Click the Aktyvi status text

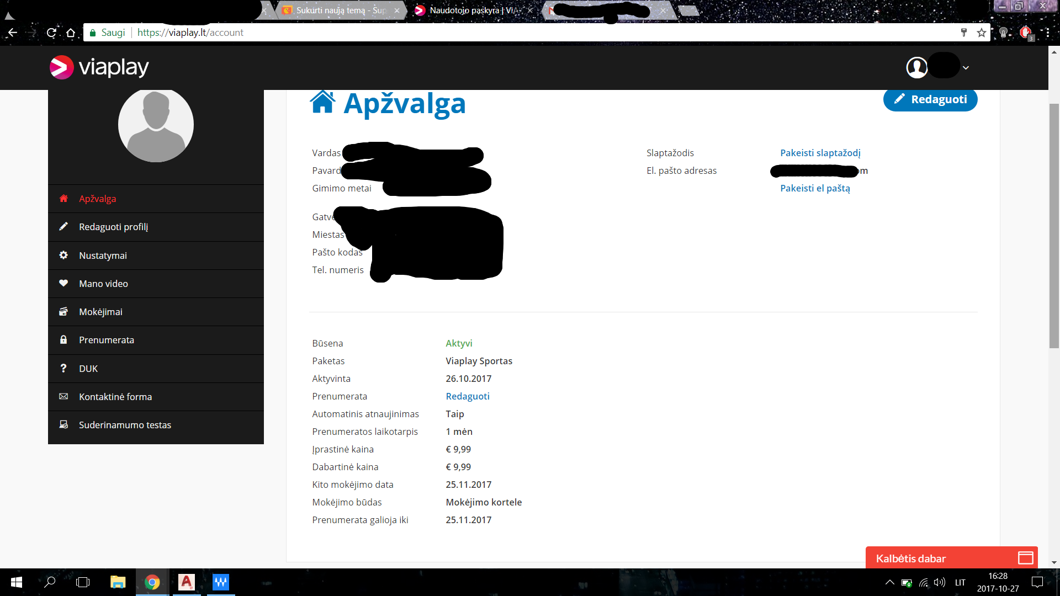pos(459,343)
